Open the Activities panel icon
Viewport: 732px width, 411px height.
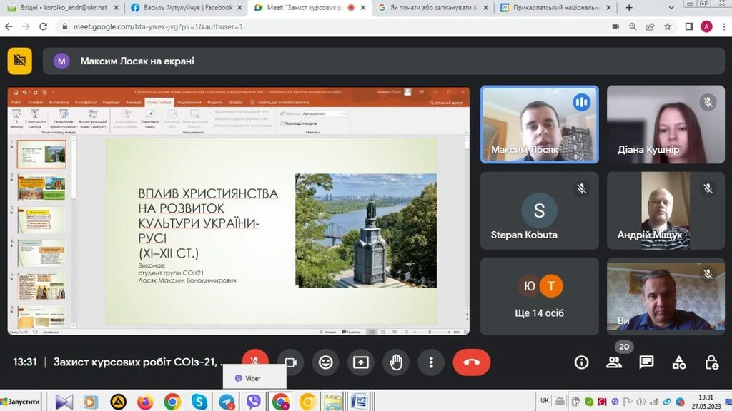coord(679,362)
